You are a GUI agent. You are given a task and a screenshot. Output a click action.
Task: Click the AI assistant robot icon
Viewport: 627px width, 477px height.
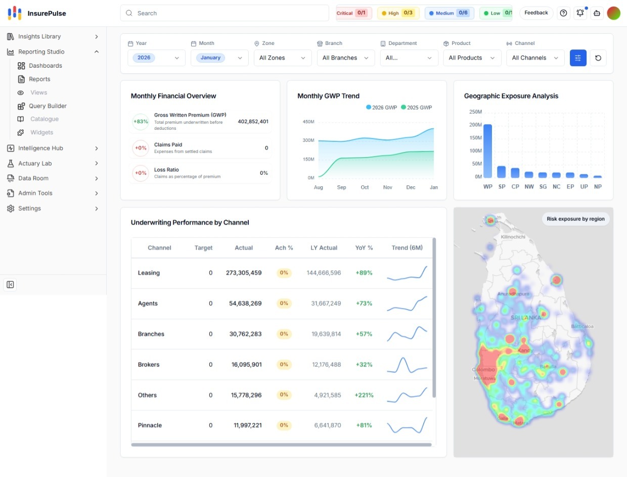pos(597,13)
